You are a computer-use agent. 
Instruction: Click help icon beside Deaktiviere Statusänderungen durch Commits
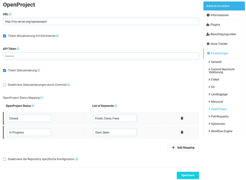pyautogui.click(x=68, y=85)
